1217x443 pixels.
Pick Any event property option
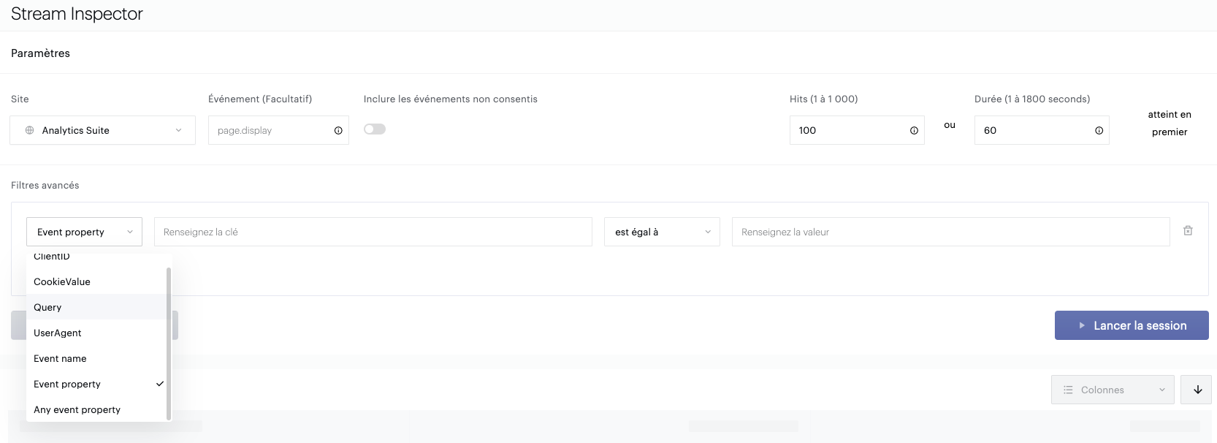pyautogui.click(x=77, y=409)
